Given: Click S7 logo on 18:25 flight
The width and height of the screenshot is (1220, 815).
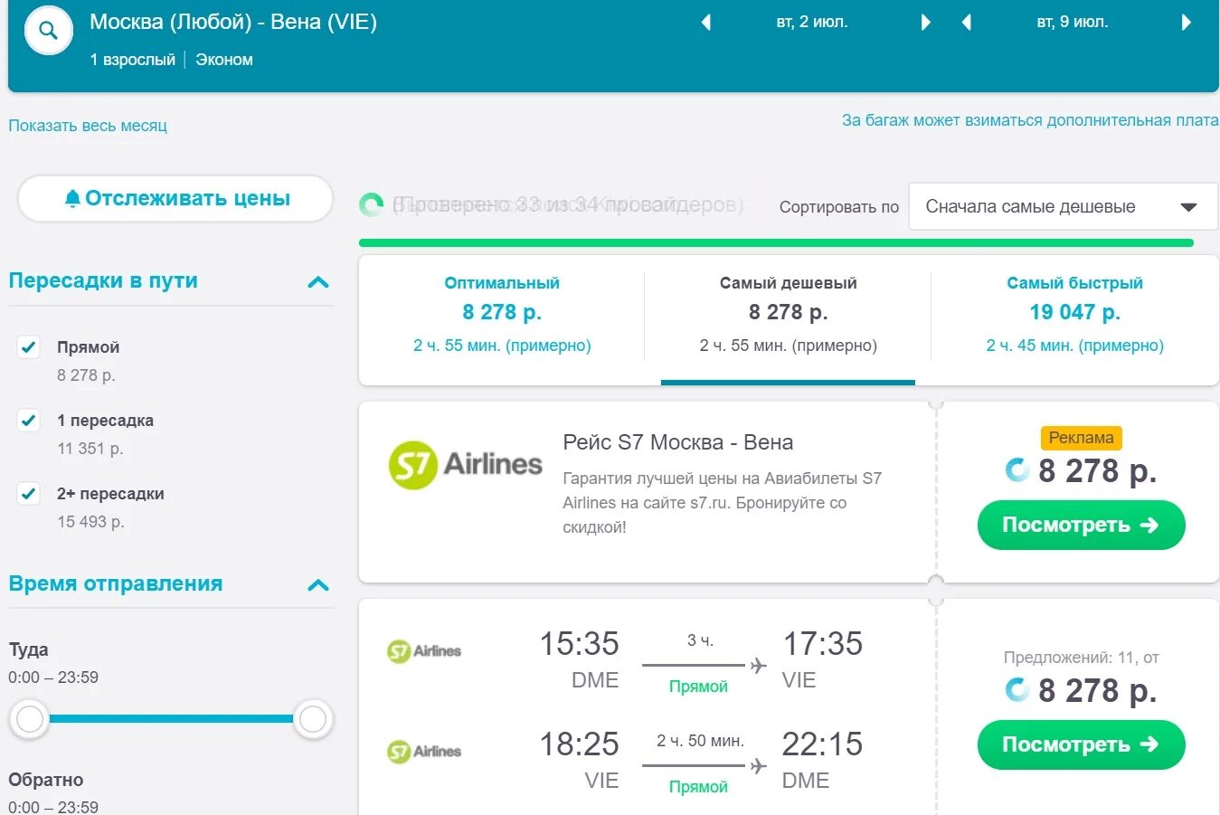Looking at the screenshot, I should (424, 751).
